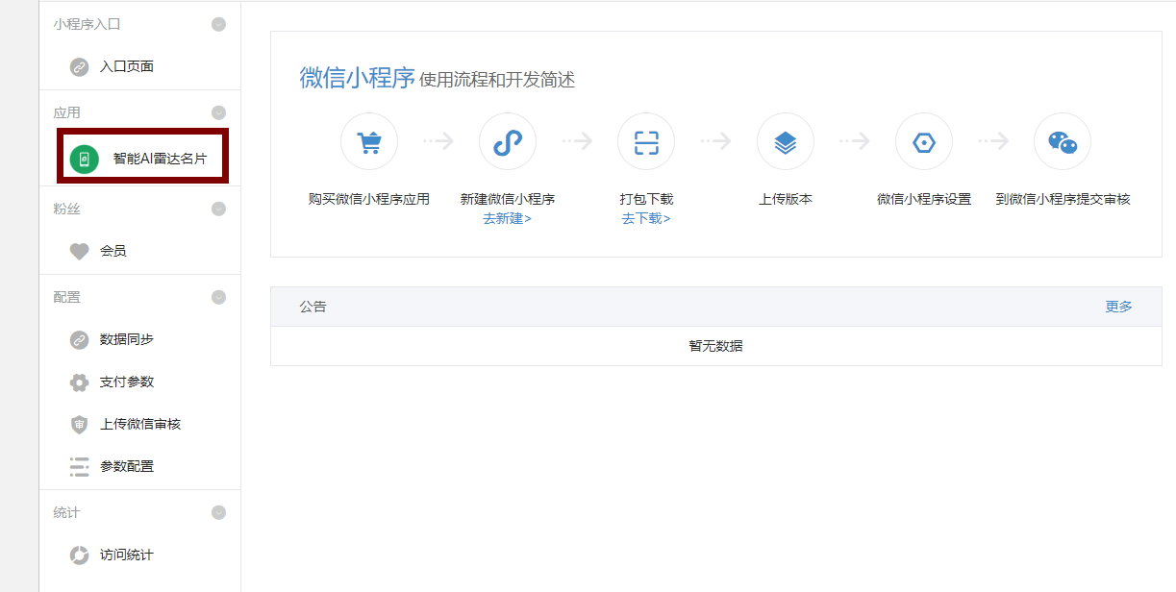Click the 去新建> link
Viewport: 1176px width, 592px height.
pos(507,218)
